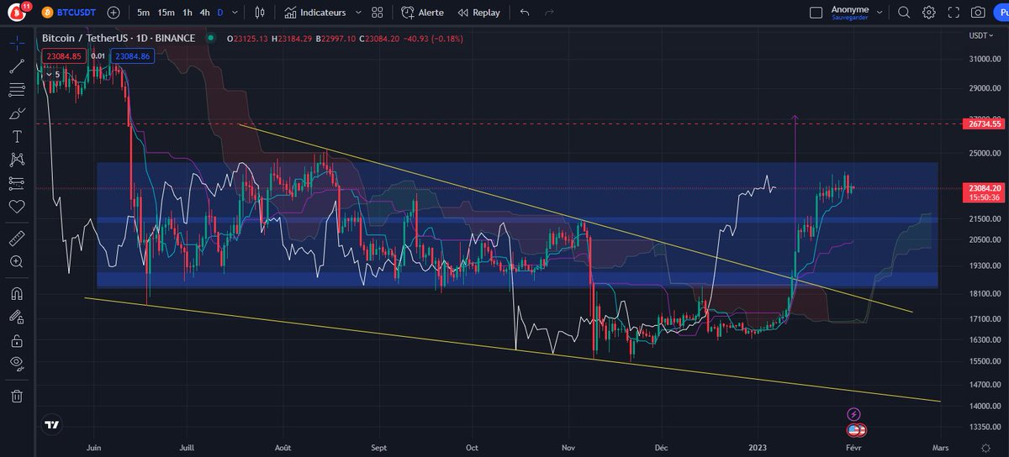Expand the Anonyme layout dropdown

[880, 13]
